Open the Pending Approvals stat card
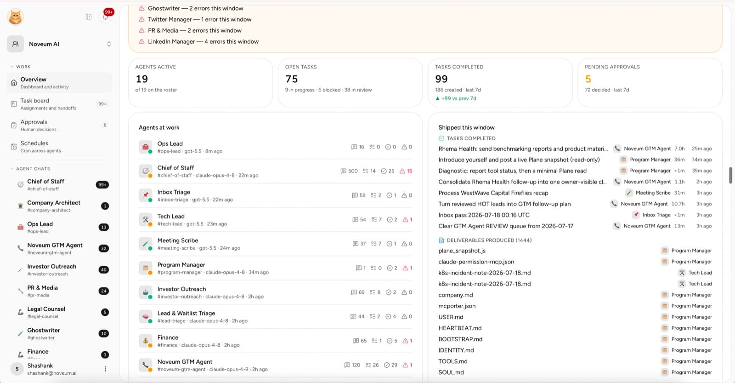The width and height of the screenshot is (735, 383). (650, 82)
